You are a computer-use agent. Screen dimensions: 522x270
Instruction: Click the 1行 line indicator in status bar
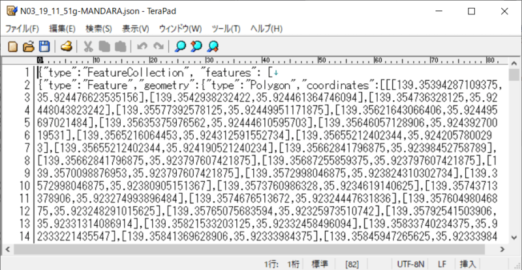point(271,264)
